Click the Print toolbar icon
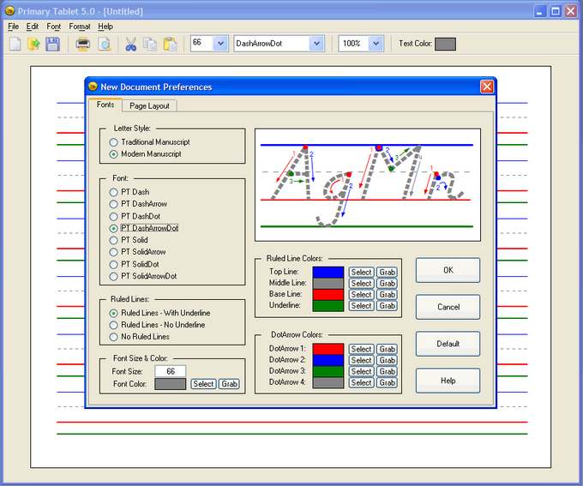 tap(83, 44)
